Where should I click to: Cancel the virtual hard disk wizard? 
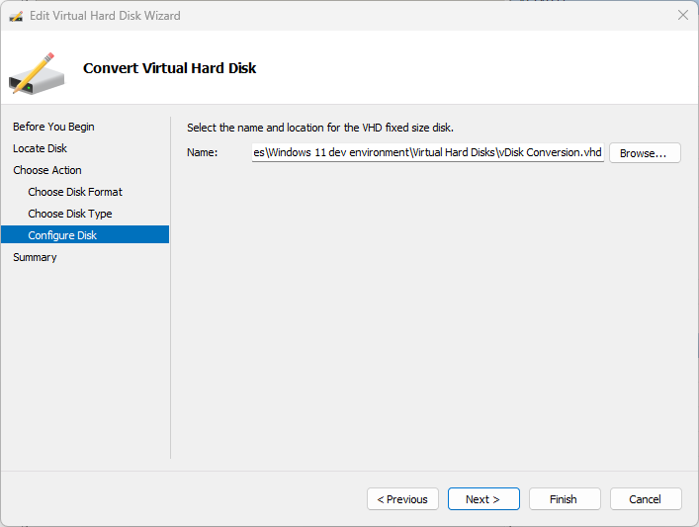click(645, 499)
